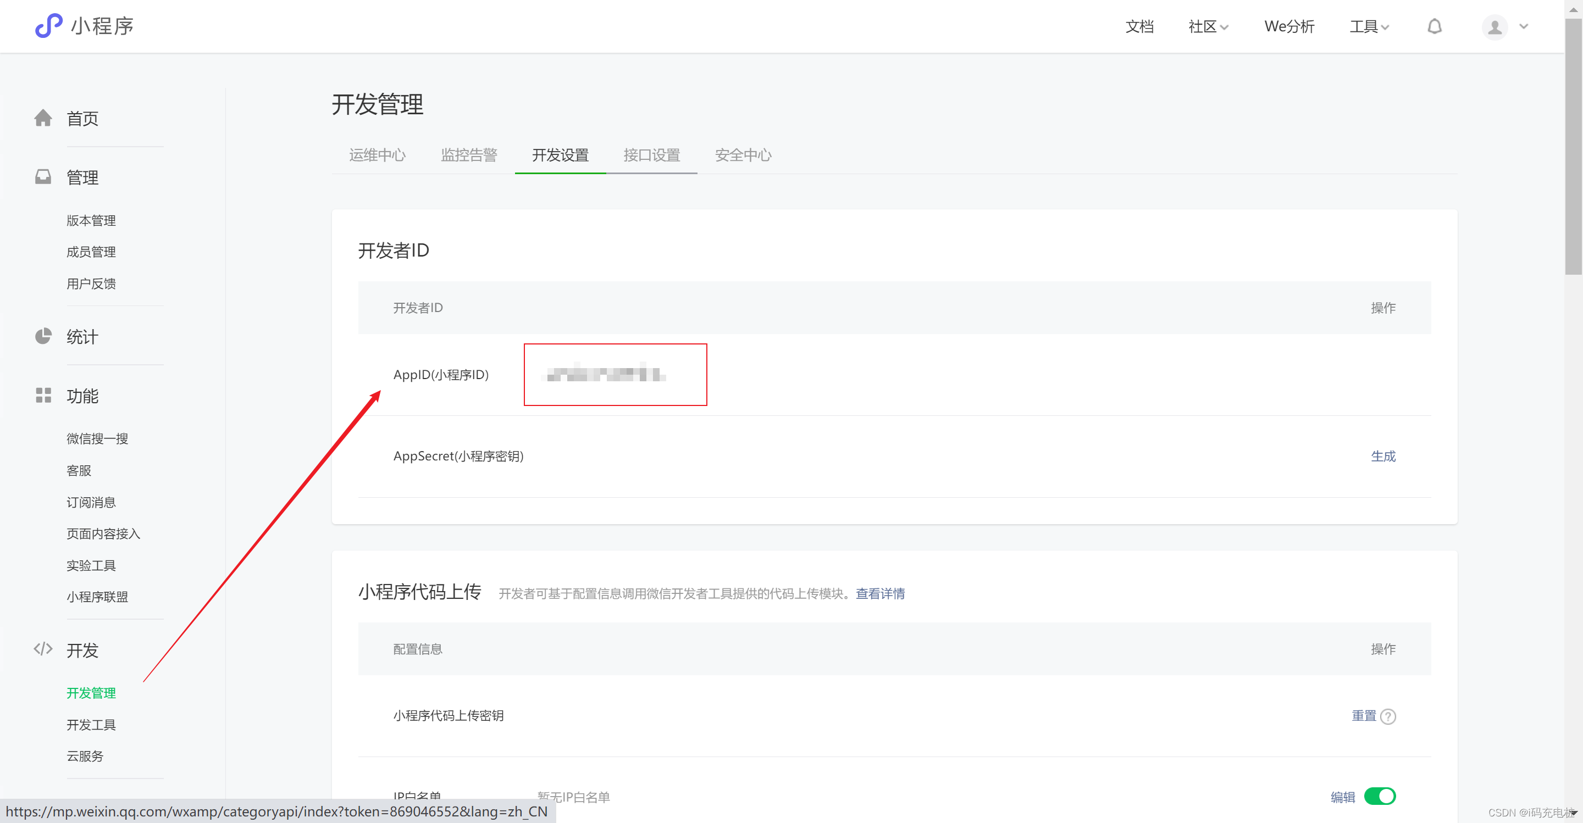The height and width of the screenshot is (823, 1583).
Task: Open 版本管理 in sidebar
Action: click(91, 220)
